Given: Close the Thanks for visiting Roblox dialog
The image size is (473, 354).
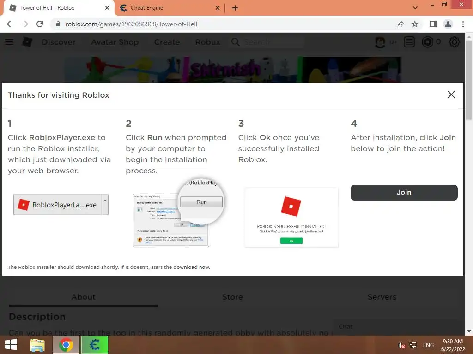Looking at the screenshot, I should tap(451, 94).
